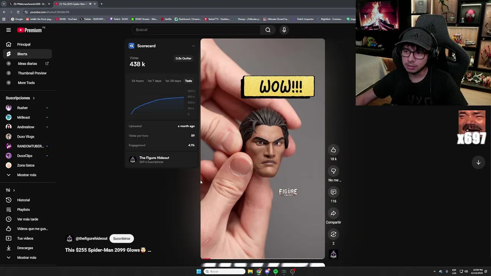Image resolution: width=491 pixels, height=276 pixels.
Task: Open the YouTube hamburger guide menu
Action: [8, 30]
